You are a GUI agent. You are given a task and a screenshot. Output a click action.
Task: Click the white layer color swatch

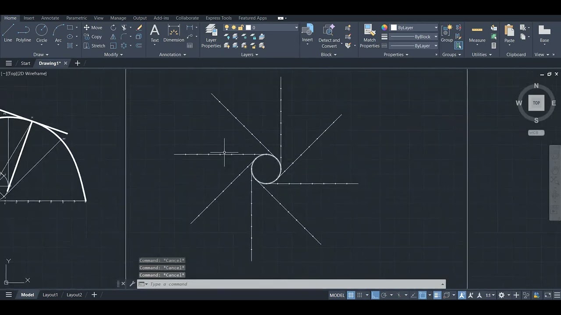pos(248,28)
